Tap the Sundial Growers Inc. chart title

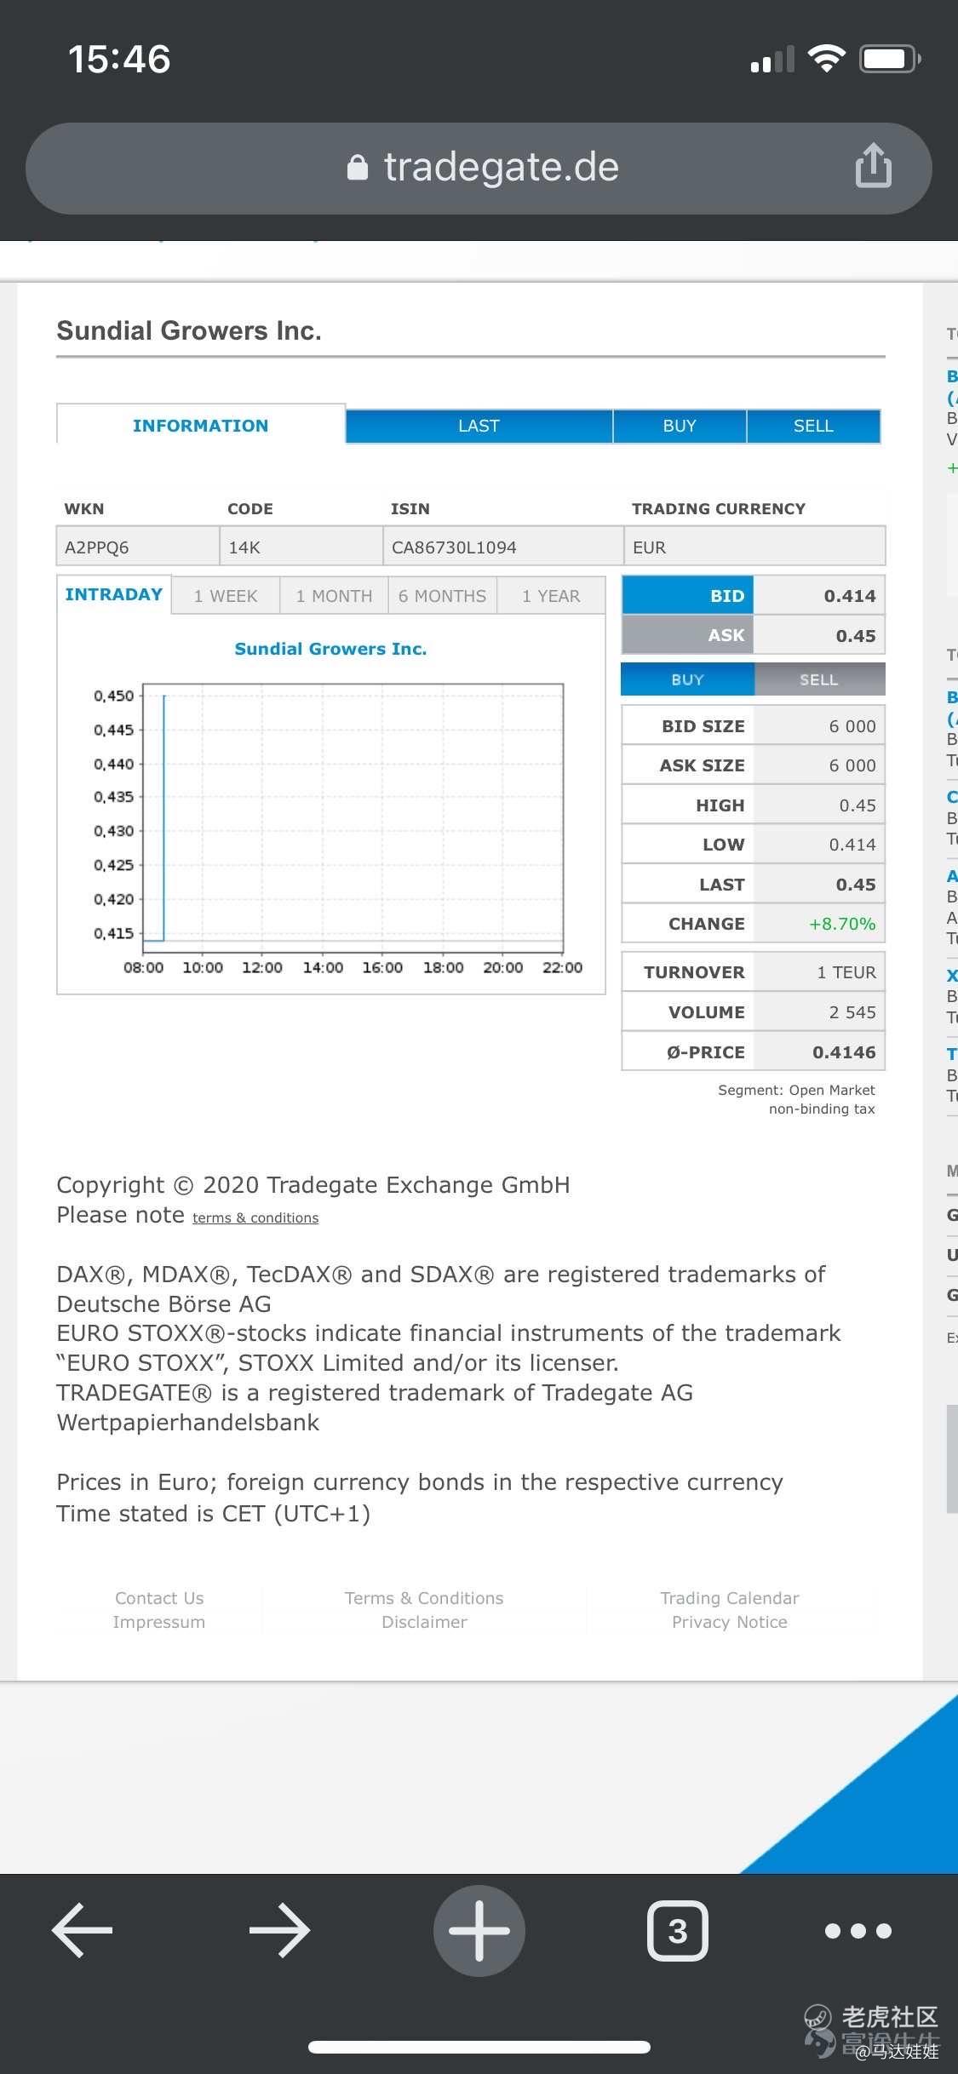click(330, 649)
